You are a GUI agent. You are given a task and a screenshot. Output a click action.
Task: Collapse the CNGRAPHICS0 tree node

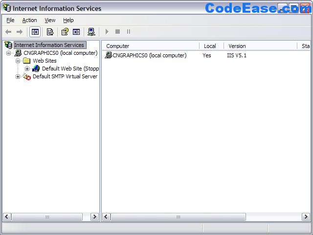tap(8, 53)
